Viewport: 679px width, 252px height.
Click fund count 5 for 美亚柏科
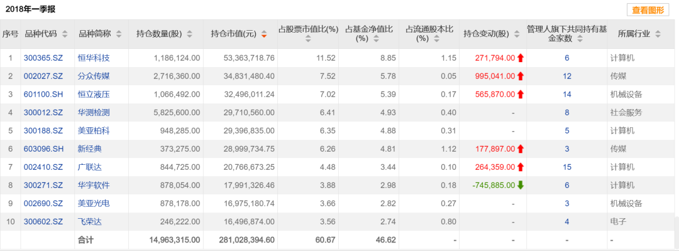[x=567, y=131]
